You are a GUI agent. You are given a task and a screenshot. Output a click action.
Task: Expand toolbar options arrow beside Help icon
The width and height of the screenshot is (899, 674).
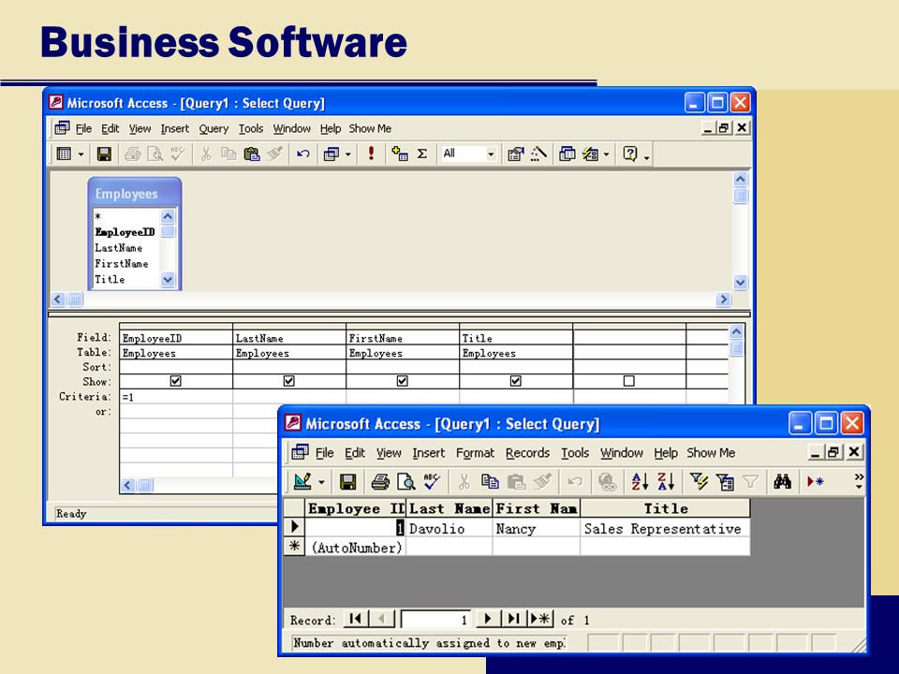coord(647,157)
